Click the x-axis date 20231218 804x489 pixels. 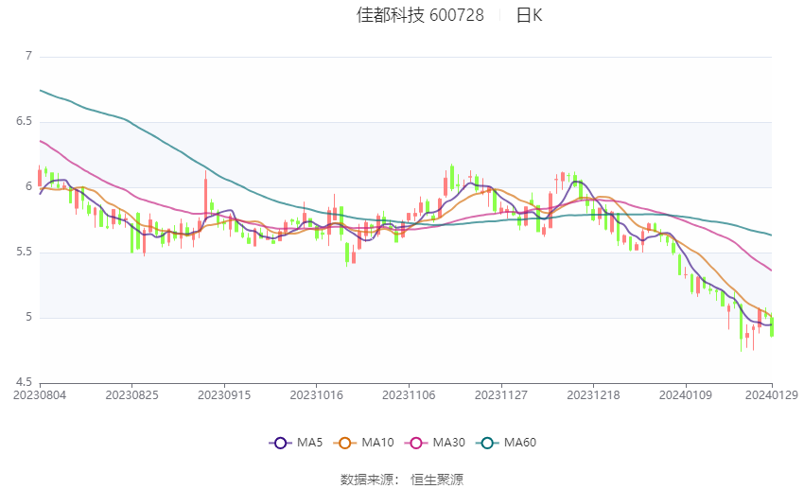[x=593, y=395]
